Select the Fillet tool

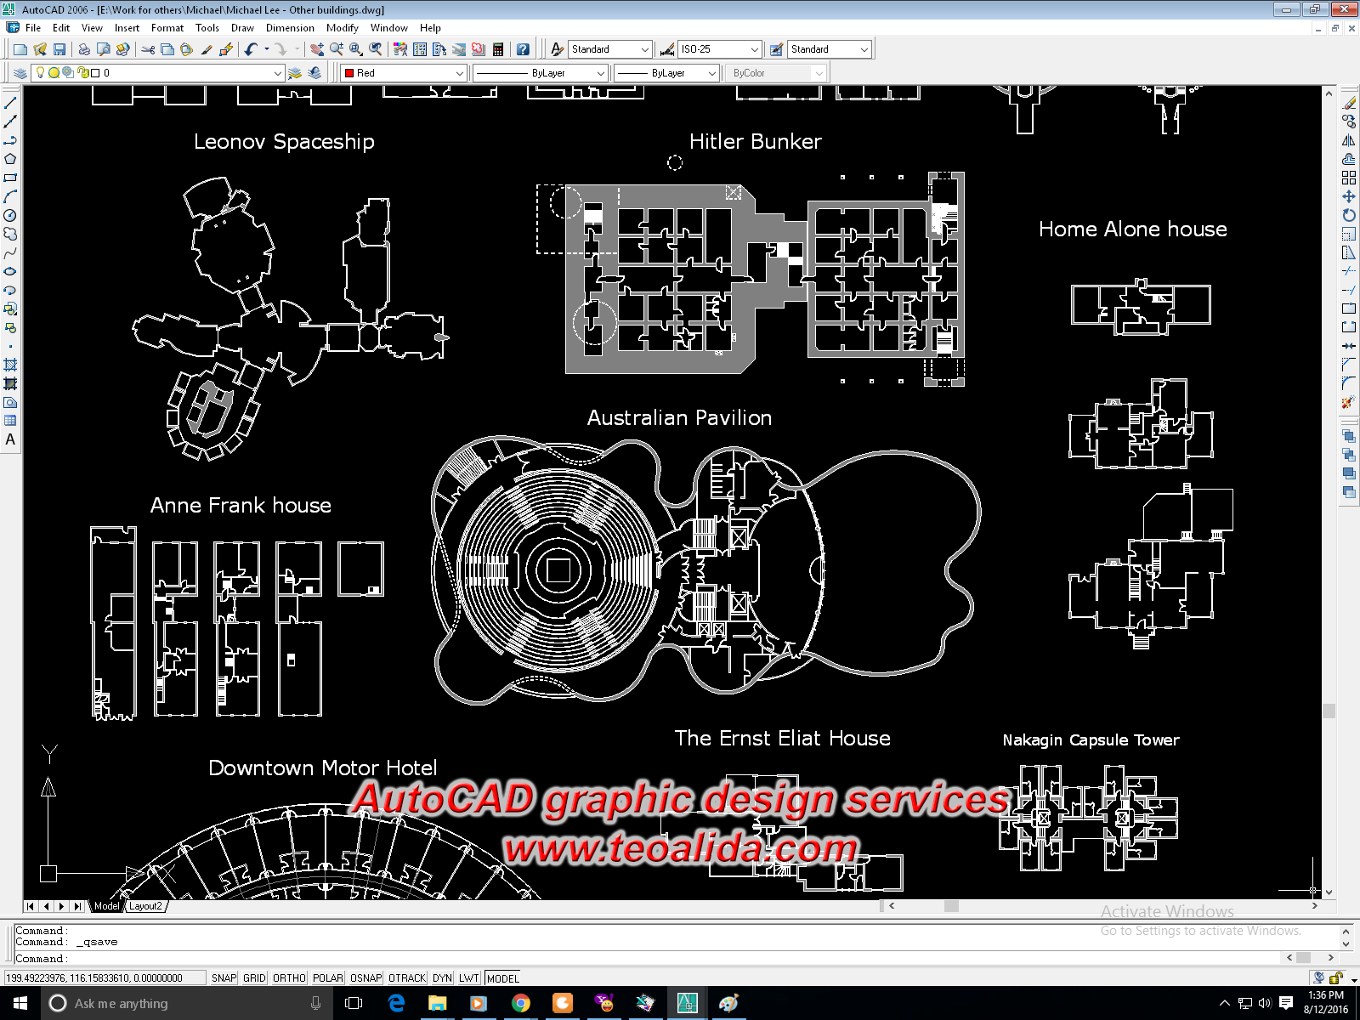point(1349,383)
